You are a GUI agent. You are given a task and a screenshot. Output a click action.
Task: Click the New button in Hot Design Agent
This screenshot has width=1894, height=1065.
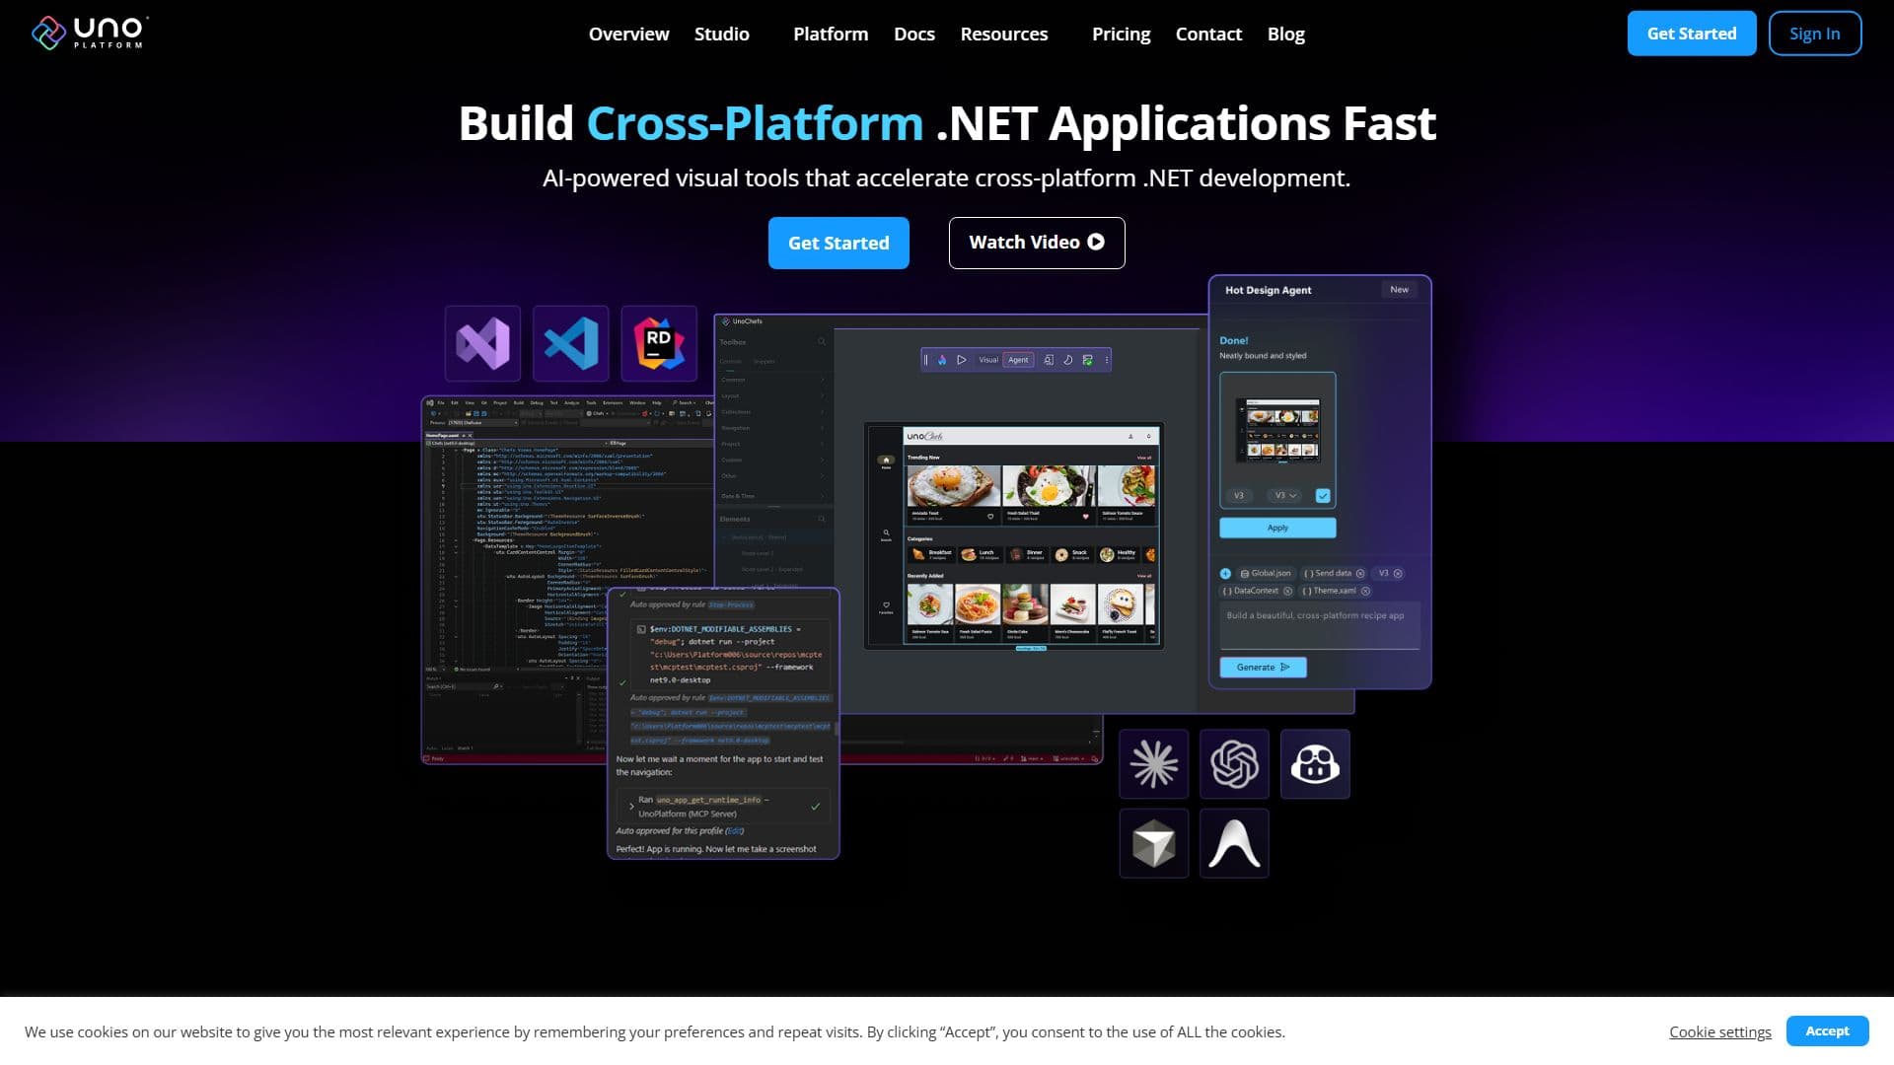tap(1399, 290)
